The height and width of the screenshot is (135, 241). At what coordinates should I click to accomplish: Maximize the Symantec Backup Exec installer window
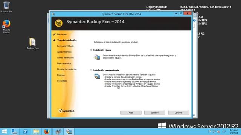181,13
